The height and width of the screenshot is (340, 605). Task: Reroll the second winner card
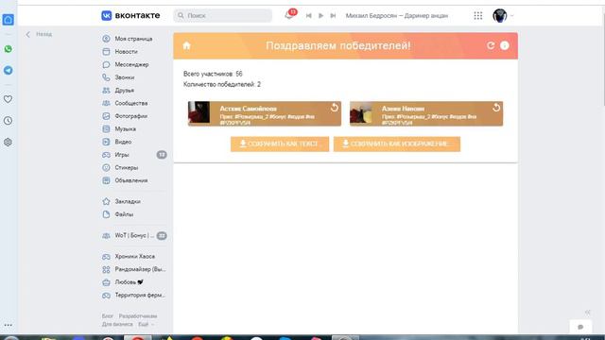496,108
